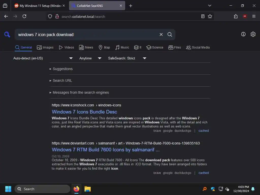Screen dimensions: 260x195
Task: Open Anytime time range dropdown
Action: [90, 58]
